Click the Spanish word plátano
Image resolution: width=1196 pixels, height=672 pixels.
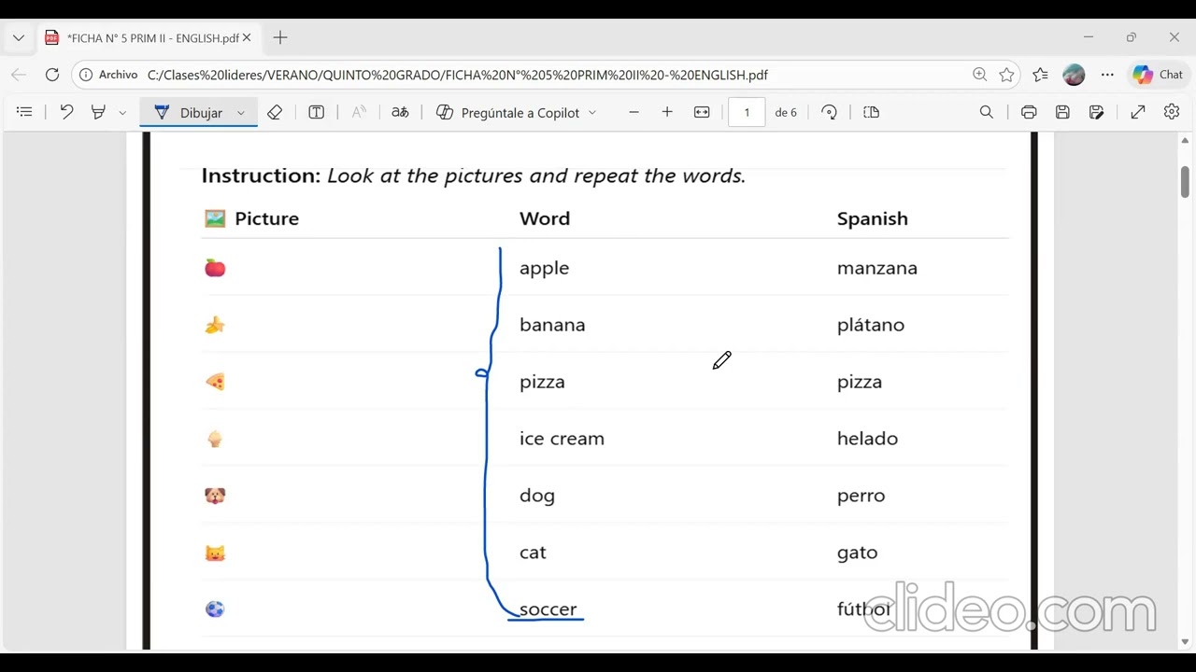tap(871, 326)
